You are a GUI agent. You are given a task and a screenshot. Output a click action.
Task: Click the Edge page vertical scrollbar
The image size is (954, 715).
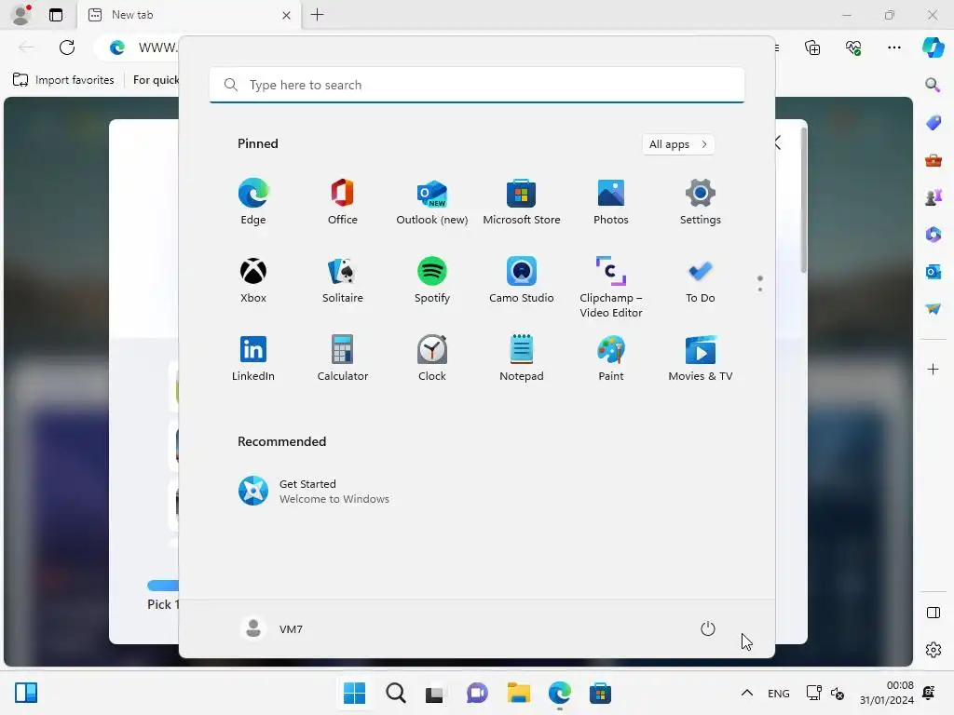pos(804,201)
